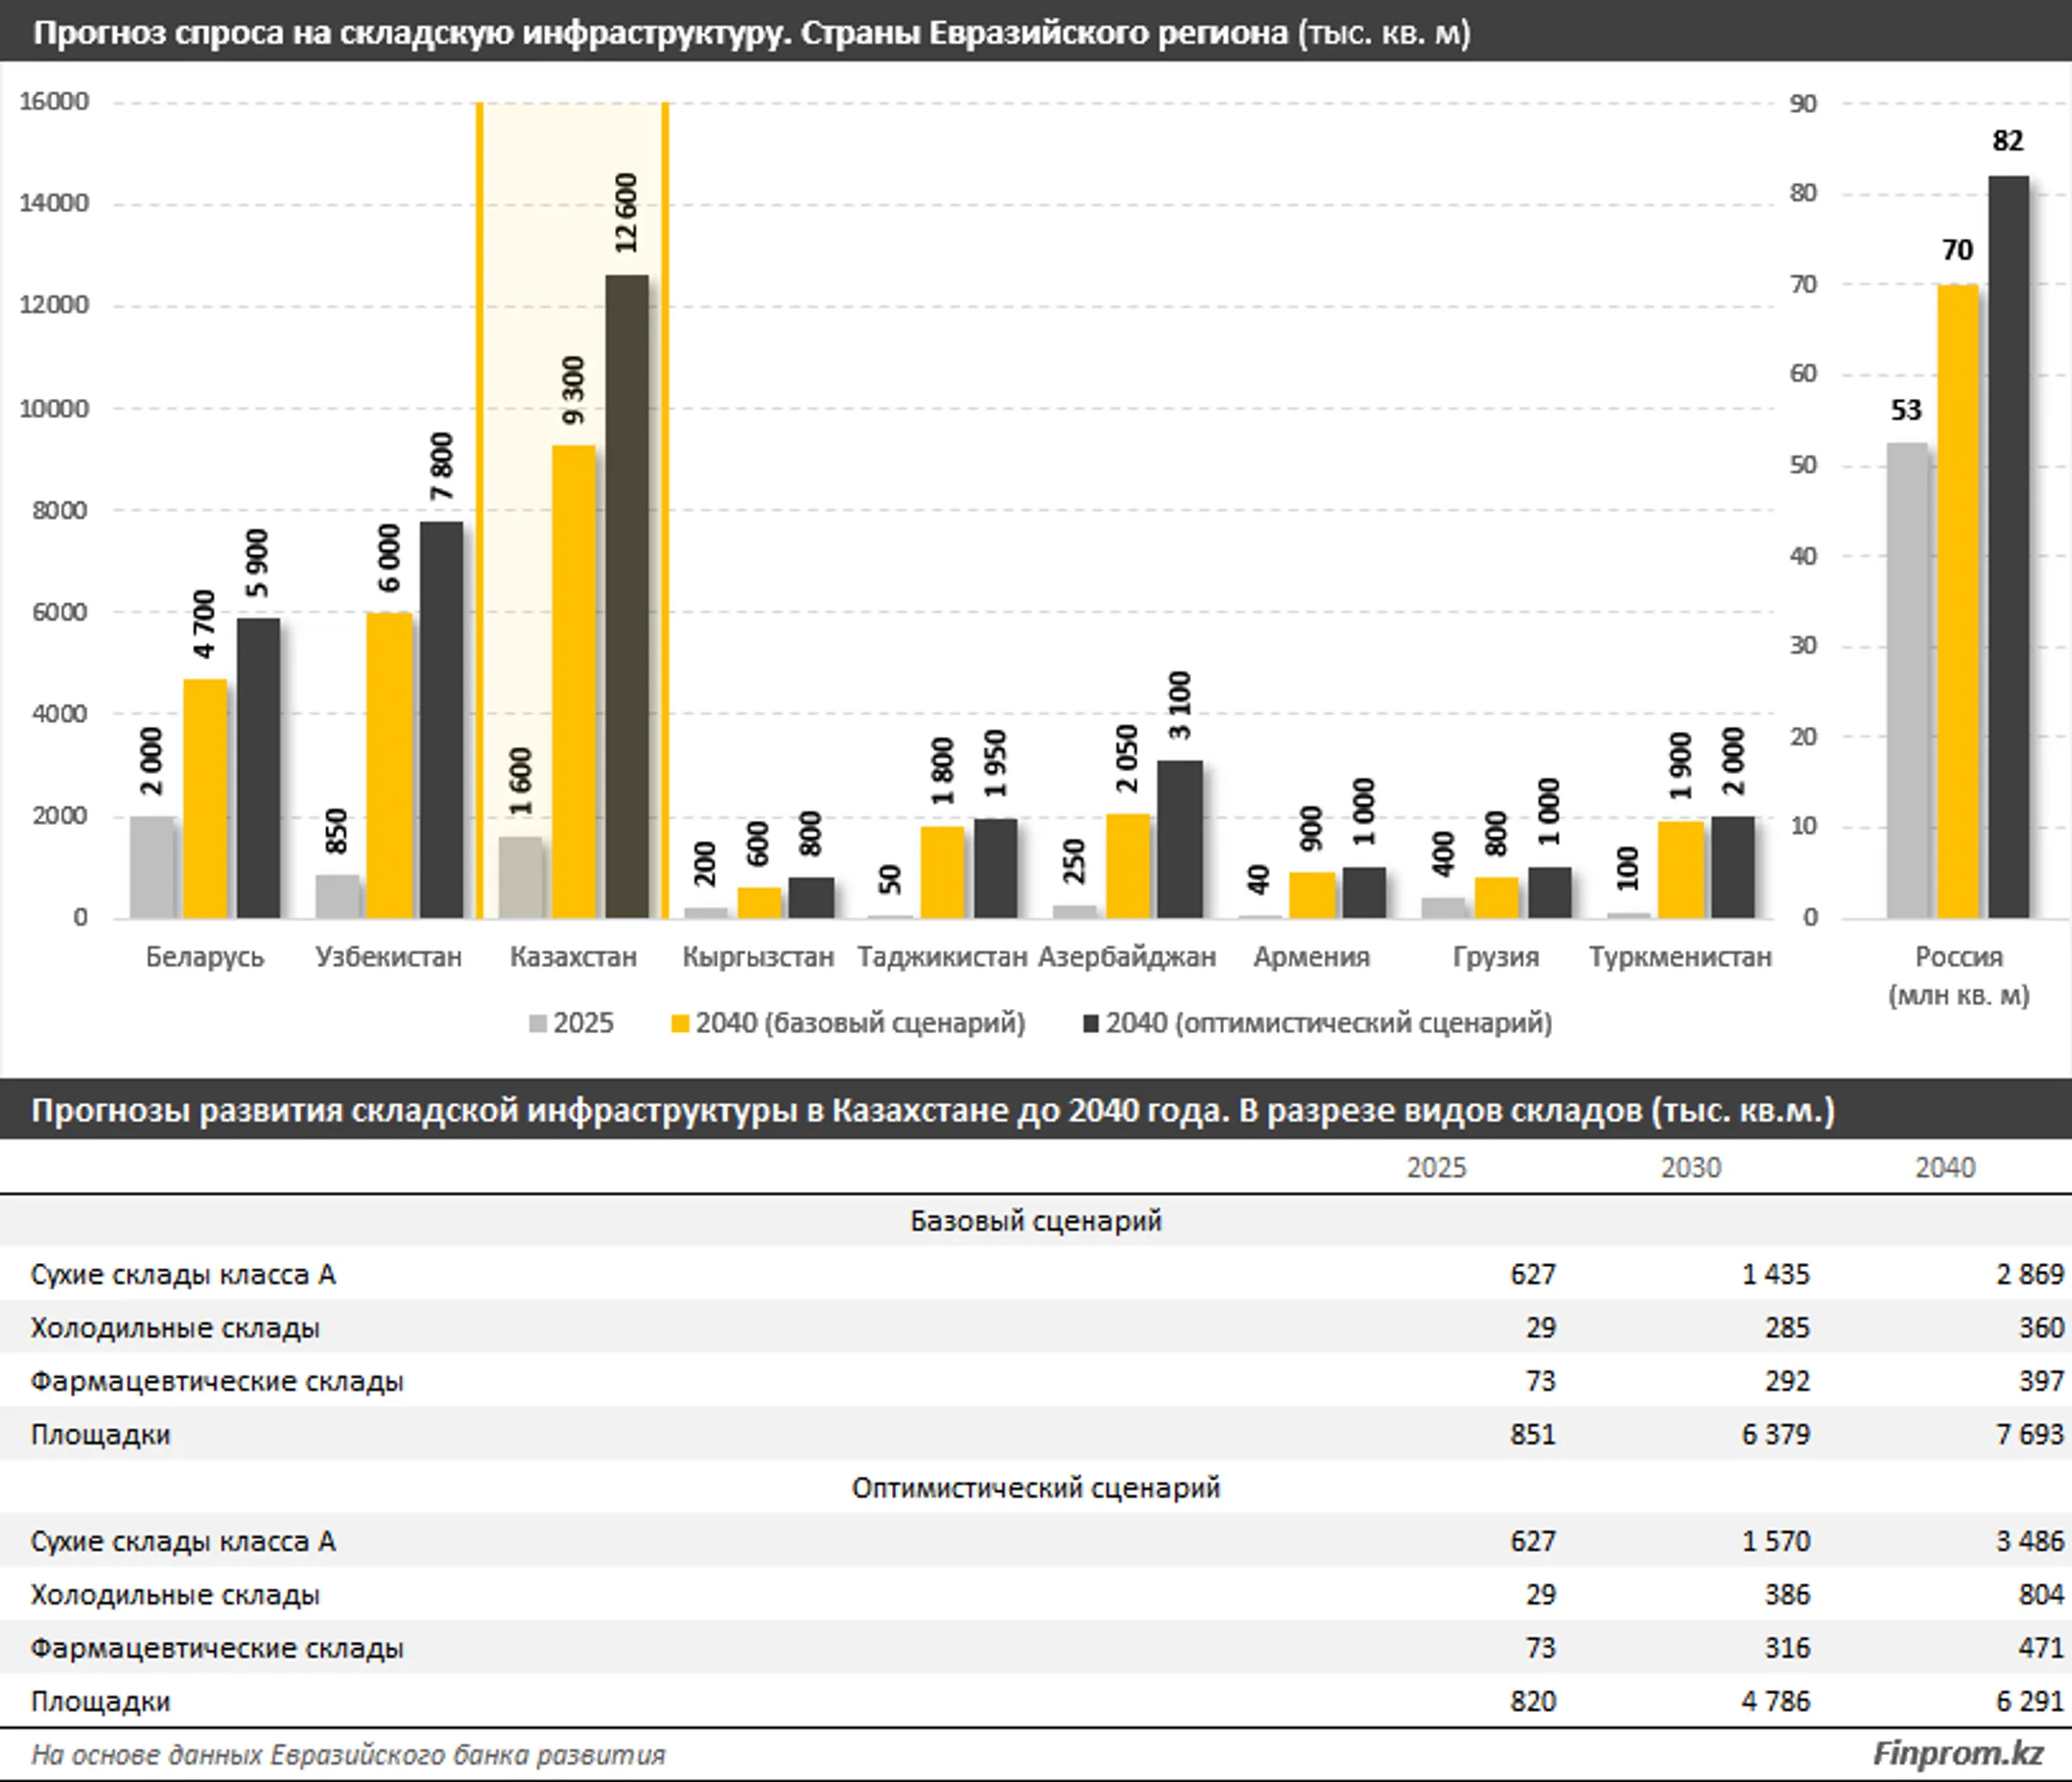Click Russia's yellow bar labeled 70
Screen dimensions: 2072x1782
coord(1957,600)
